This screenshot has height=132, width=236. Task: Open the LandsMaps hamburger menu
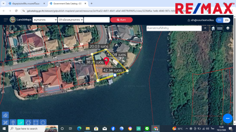click(6, 20)
